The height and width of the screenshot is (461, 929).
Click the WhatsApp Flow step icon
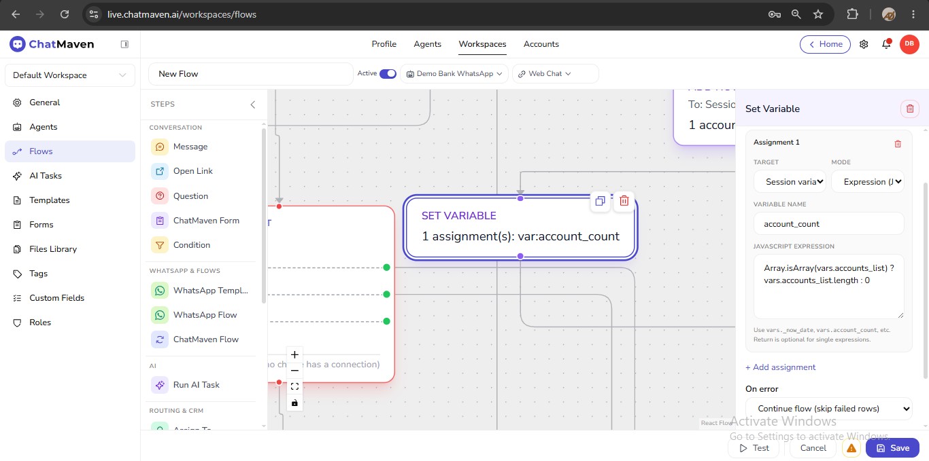click(160, 315)
